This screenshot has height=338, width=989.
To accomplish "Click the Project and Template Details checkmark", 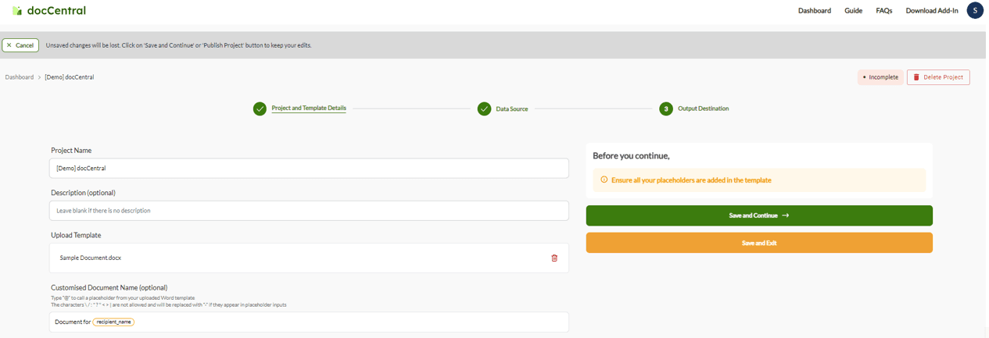I will (x=260, y=109).
